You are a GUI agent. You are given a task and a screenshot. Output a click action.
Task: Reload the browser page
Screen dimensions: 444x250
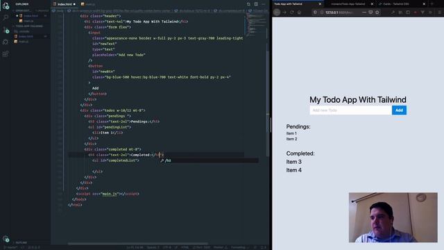click(x=291, y=12)
